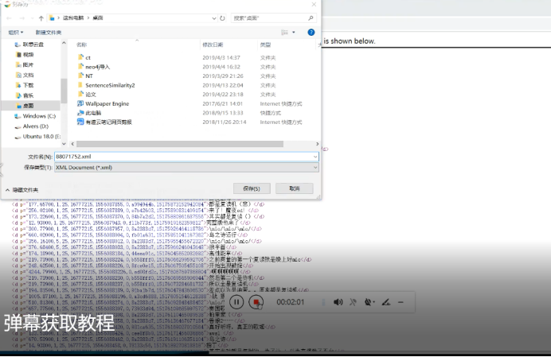
Task: Go up one folder level with up arrow
Action: [x=41, y=18]
